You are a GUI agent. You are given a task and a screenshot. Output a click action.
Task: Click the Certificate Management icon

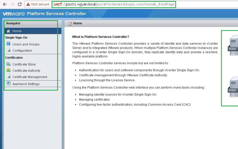point(8,77)
